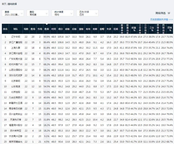
Task: Select team 四川金荣实业
Action: pos(16,114)
